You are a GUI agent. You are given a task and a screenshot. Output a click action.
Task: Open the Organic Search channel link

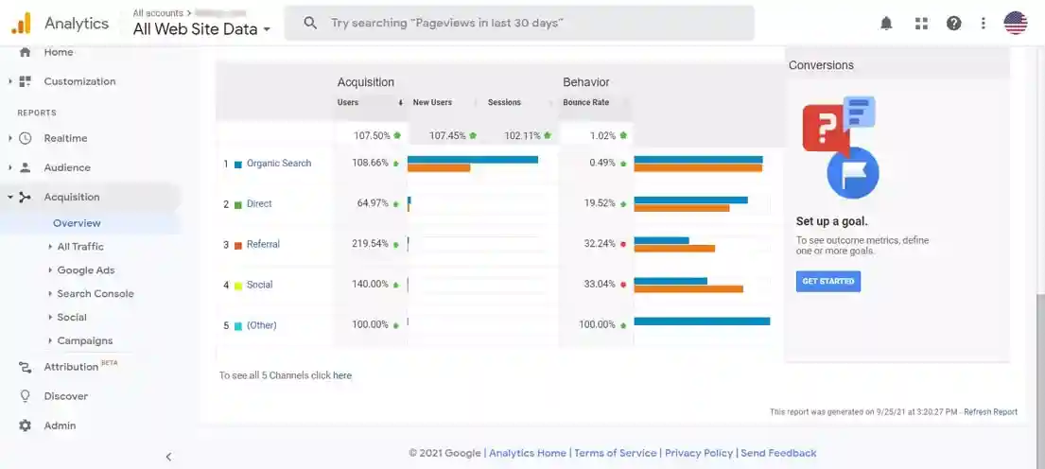point(278,164)
